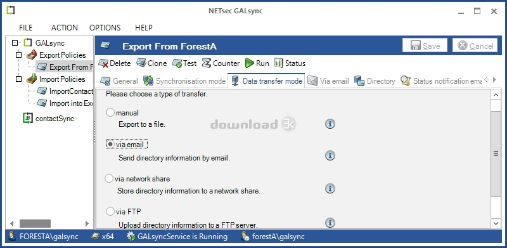Collapse the GALsync root node
This screenshot has width=507, height=248.
pos(15,42)
